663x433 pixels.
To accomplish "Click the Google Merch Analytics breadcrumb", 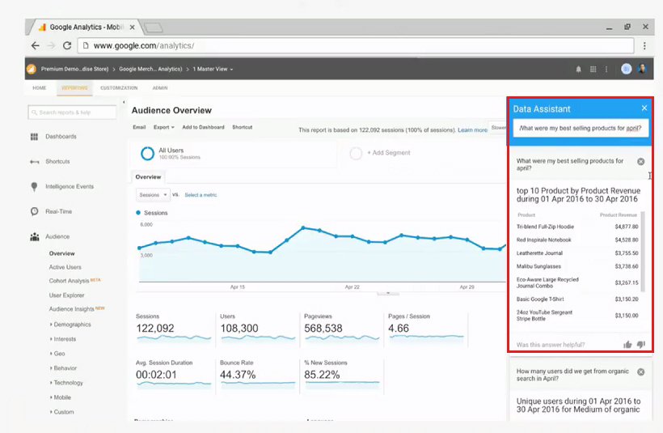I will (150, 69).
